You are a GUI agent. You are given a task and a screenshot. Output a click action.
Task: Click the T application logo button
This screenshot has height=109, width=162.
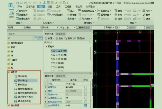(11, 5)
